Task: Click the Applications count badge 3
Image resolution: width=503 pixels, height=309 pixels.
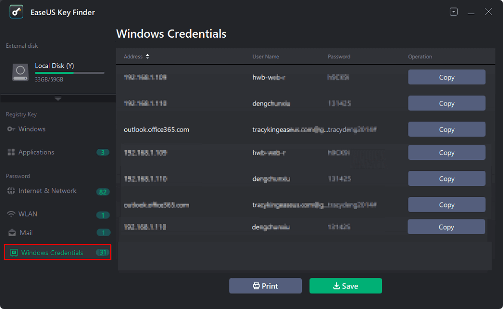Action: click(103, 152)
